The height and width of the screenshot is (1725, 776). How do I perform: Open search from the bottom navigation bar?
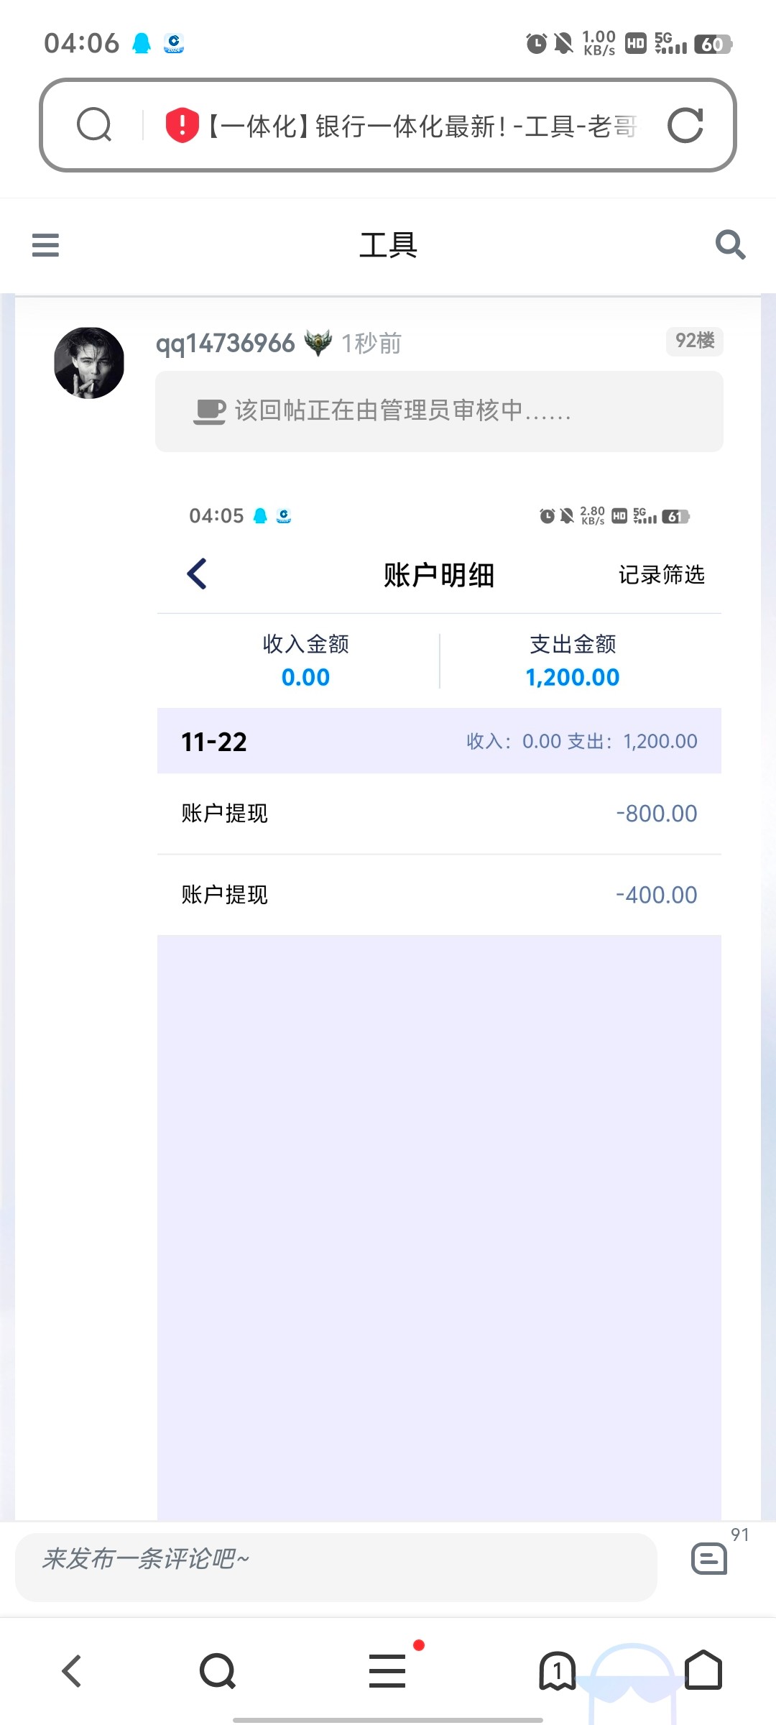click(218, 1670)
